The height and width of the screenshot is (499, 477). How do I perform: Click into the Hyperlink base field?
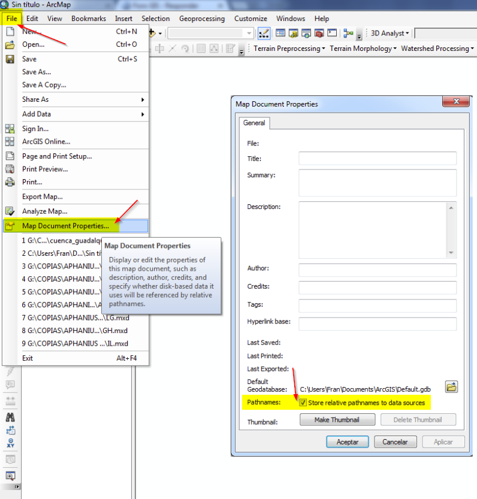point(378,323)
